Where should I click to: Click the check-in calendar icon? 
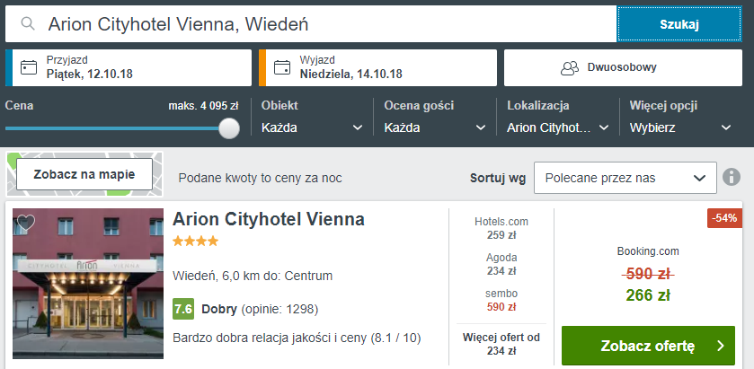pyautogui.click(x=29, y=67)
